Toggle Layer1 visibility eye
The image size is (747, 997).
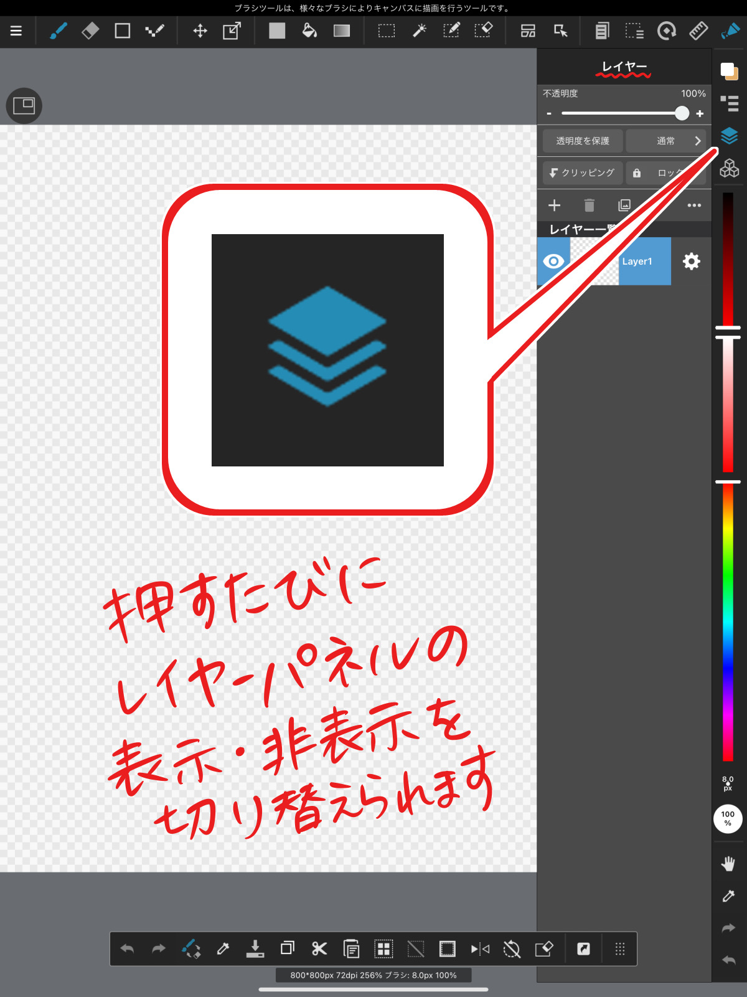(x=553, y=262)
